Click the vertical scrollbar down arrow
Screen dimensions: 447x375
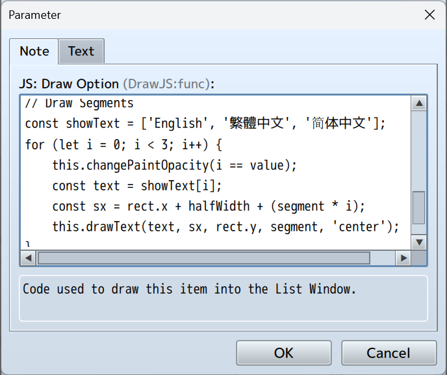419,242
